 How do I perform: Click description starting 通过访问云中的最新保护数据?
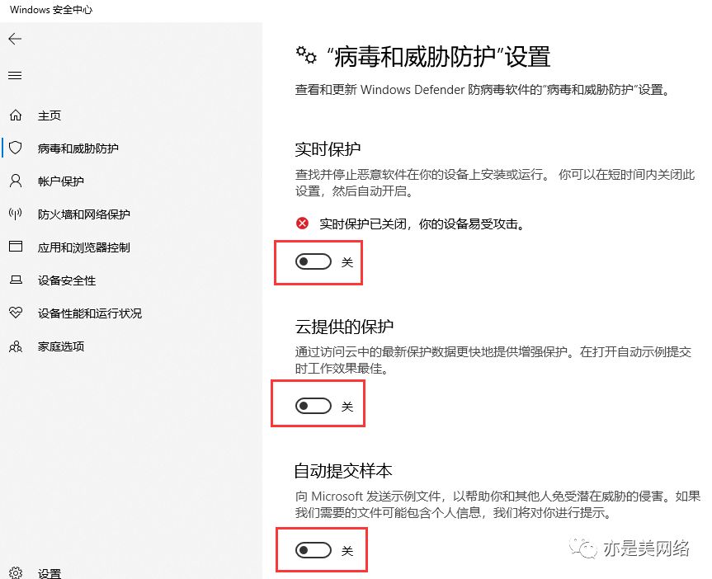[493, 360]
